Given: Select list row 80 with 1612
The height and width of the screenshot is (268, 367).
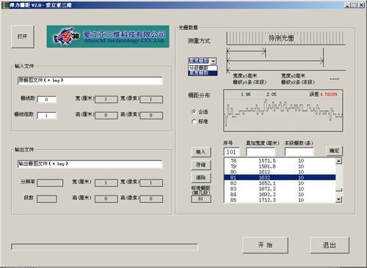Looking at the screenshot, I should click(x=280, y=172).
